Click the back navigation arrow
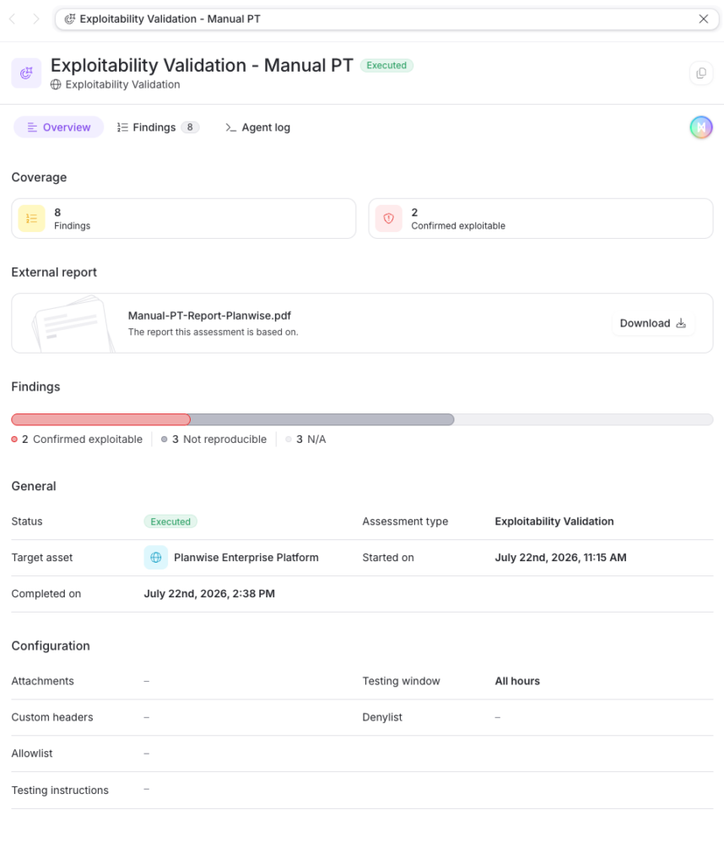Image resolution: width=724 pixels, height=864 pixels. coord(13,19)
